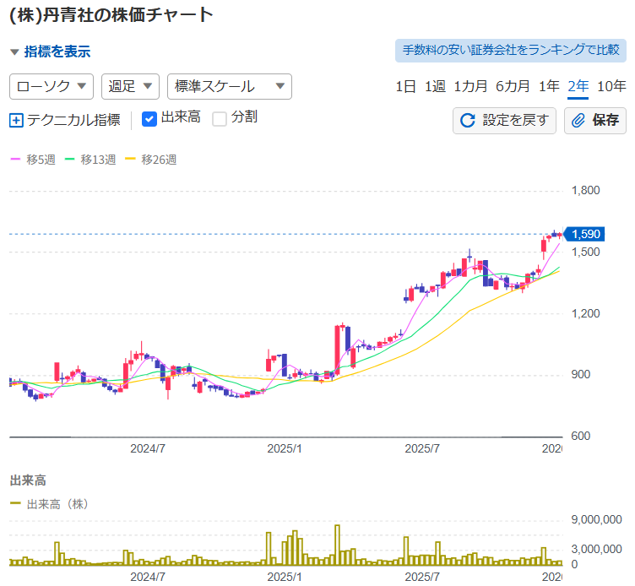Open the ローソク chart type dropdown

51,86
